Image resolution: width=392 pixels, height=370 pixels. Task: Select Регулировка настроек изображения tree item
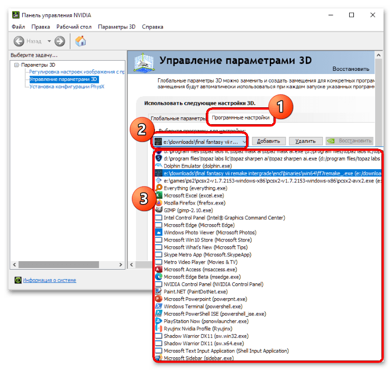coord(77,72)
